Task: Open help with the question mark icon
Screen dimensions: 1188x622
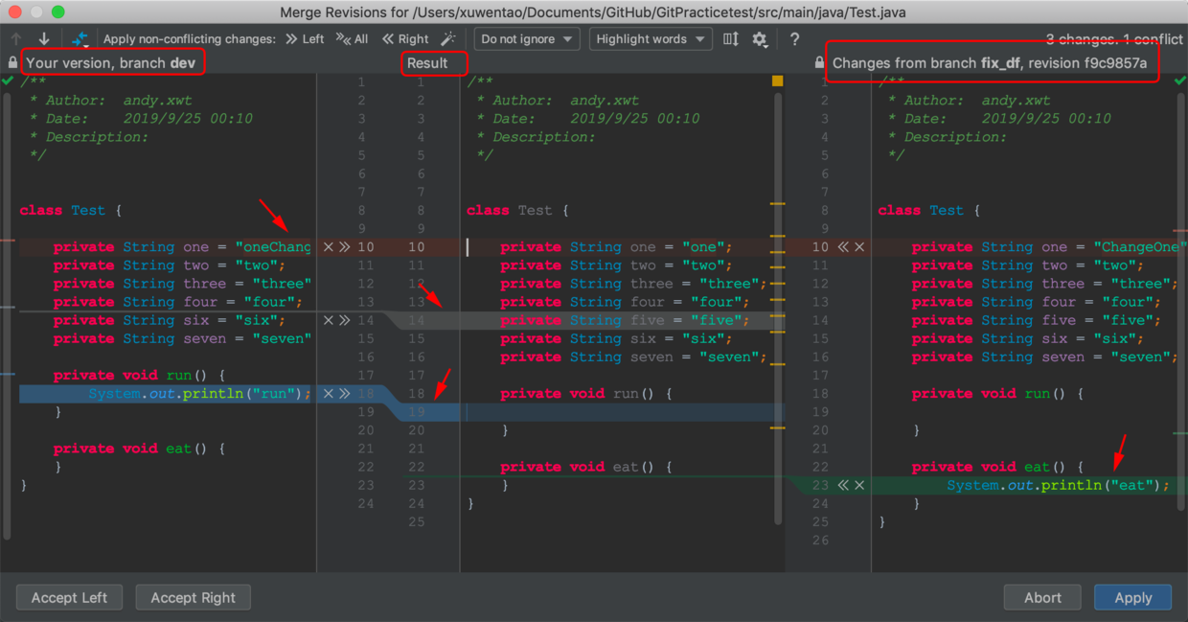Action: tap(794, 39)
